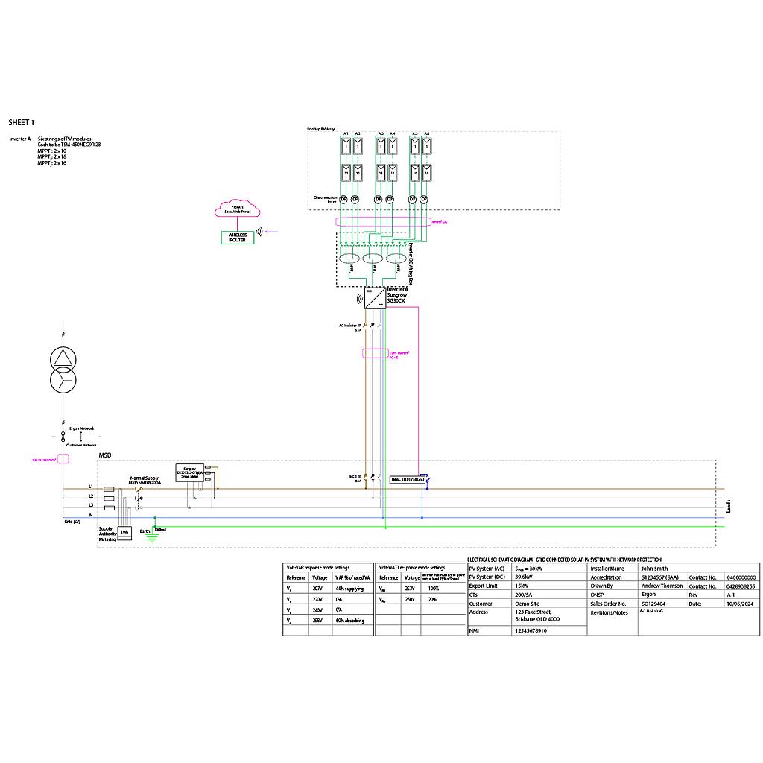Click the 'SO129404' sales order number

[x=653, y=604]
